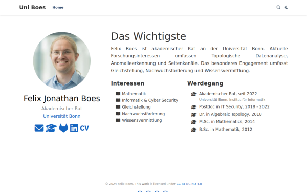Click book icon beside Gleichstellung
The width and height of the screenshot is (307, 192).
click(118, 107)
